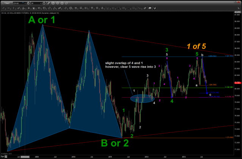Select the text annotation T tool
The image size is (242, 159).
(x=92, y=8)
